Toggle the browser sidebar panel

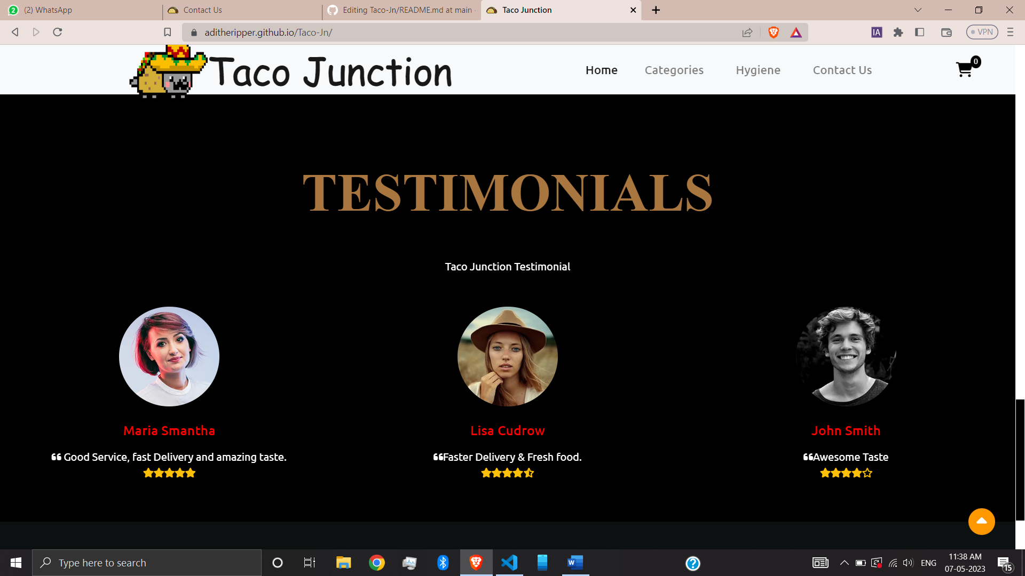920,32
